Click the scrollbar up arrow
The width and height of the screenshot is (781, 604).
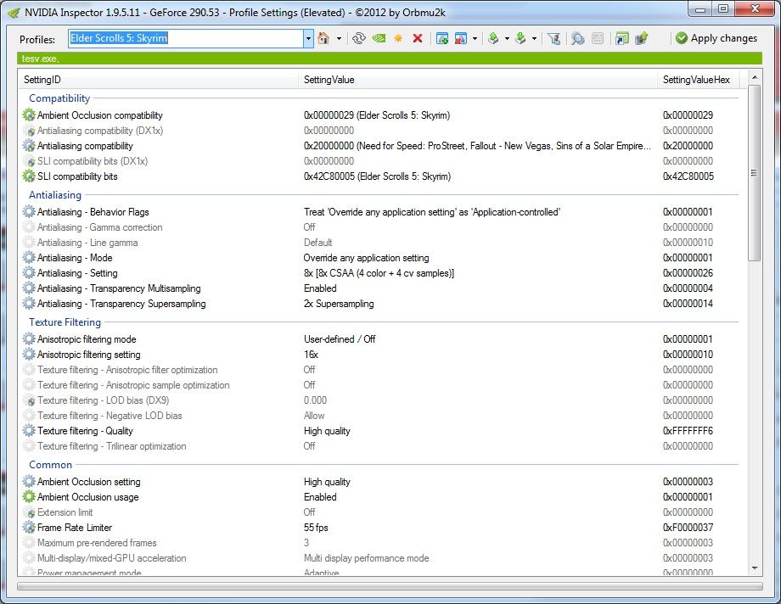click(754, 77)
